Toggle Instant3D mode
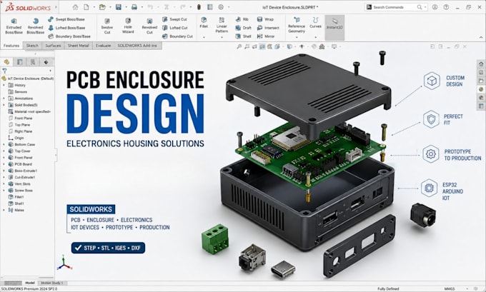This screenshot has width=486, height=292. [x=334, y=27]
